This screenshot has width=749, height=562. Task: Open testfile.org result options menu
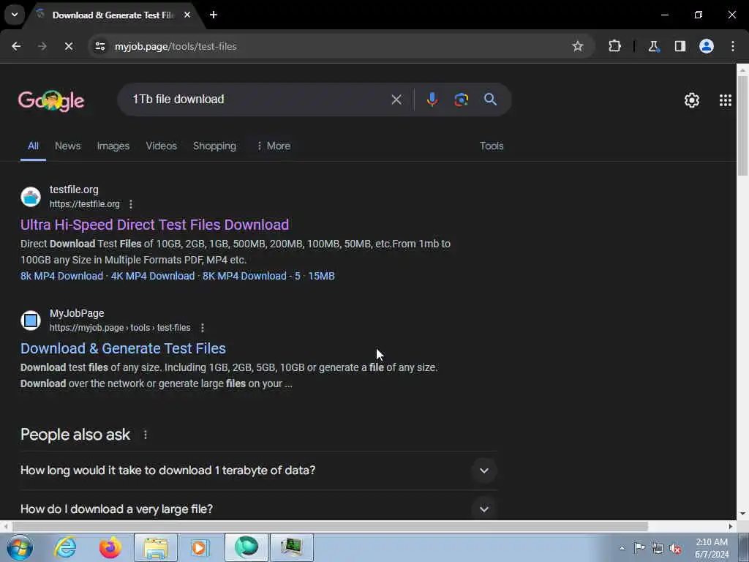click(131, 204)
